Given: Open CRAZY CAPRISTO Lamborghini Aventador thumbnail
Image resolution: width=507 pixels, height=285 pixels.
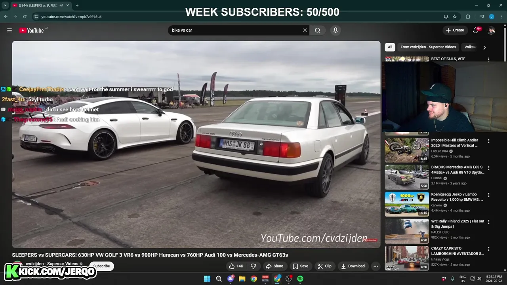Looking at the screenshot, I should (x=407, y=258).
